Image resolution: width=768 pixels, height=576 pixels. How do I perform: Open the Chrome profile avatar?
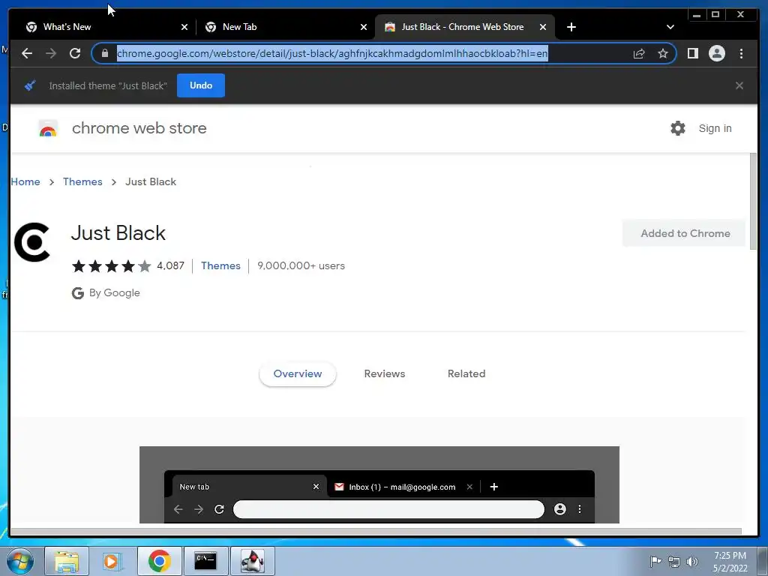click(x=716, y=53)
